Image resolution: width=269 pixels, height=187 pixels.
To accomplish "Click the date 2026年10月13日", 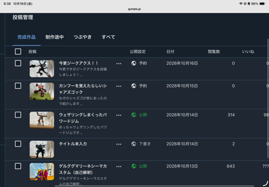I will 182,166.
